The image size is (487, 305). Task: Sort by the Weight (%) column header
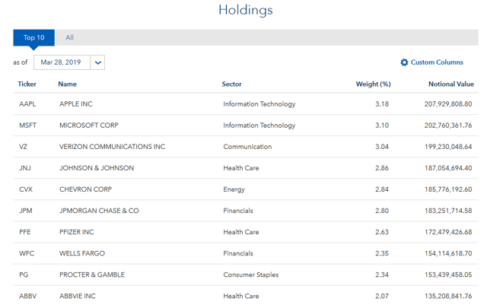pos(374,84)
